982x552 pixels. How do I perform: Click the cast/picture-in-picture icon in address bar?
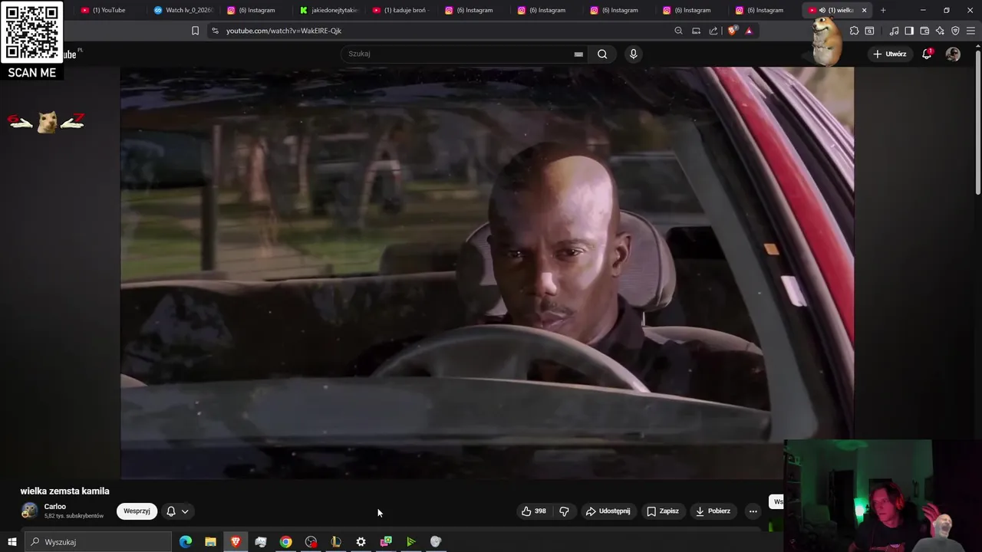(696, 31)
